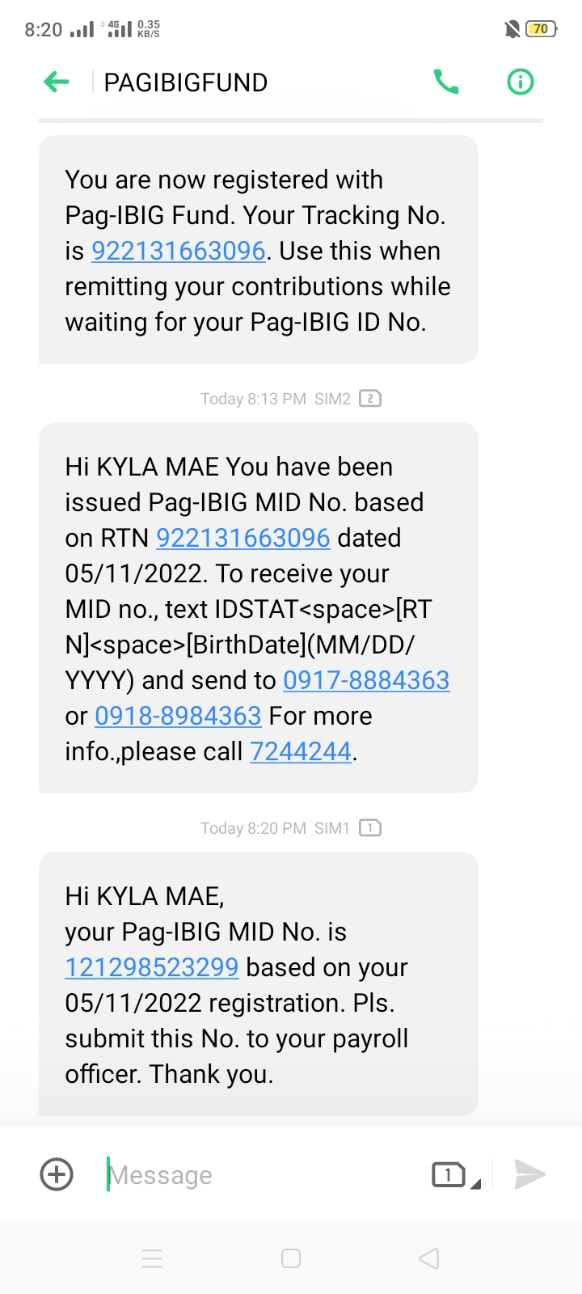Tap the green back arrow
Screen dimensions: 582x1294
[57, 82]
